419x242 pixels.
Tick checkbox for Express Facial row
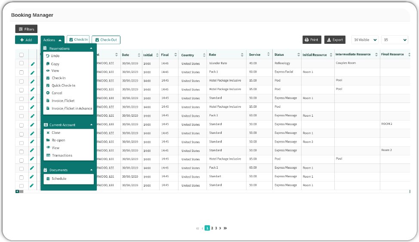point(22,72)
